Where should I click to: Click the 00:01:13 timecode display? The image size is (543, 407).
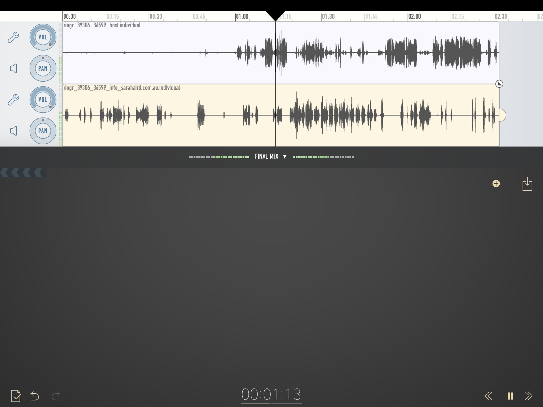coord(271,395)
